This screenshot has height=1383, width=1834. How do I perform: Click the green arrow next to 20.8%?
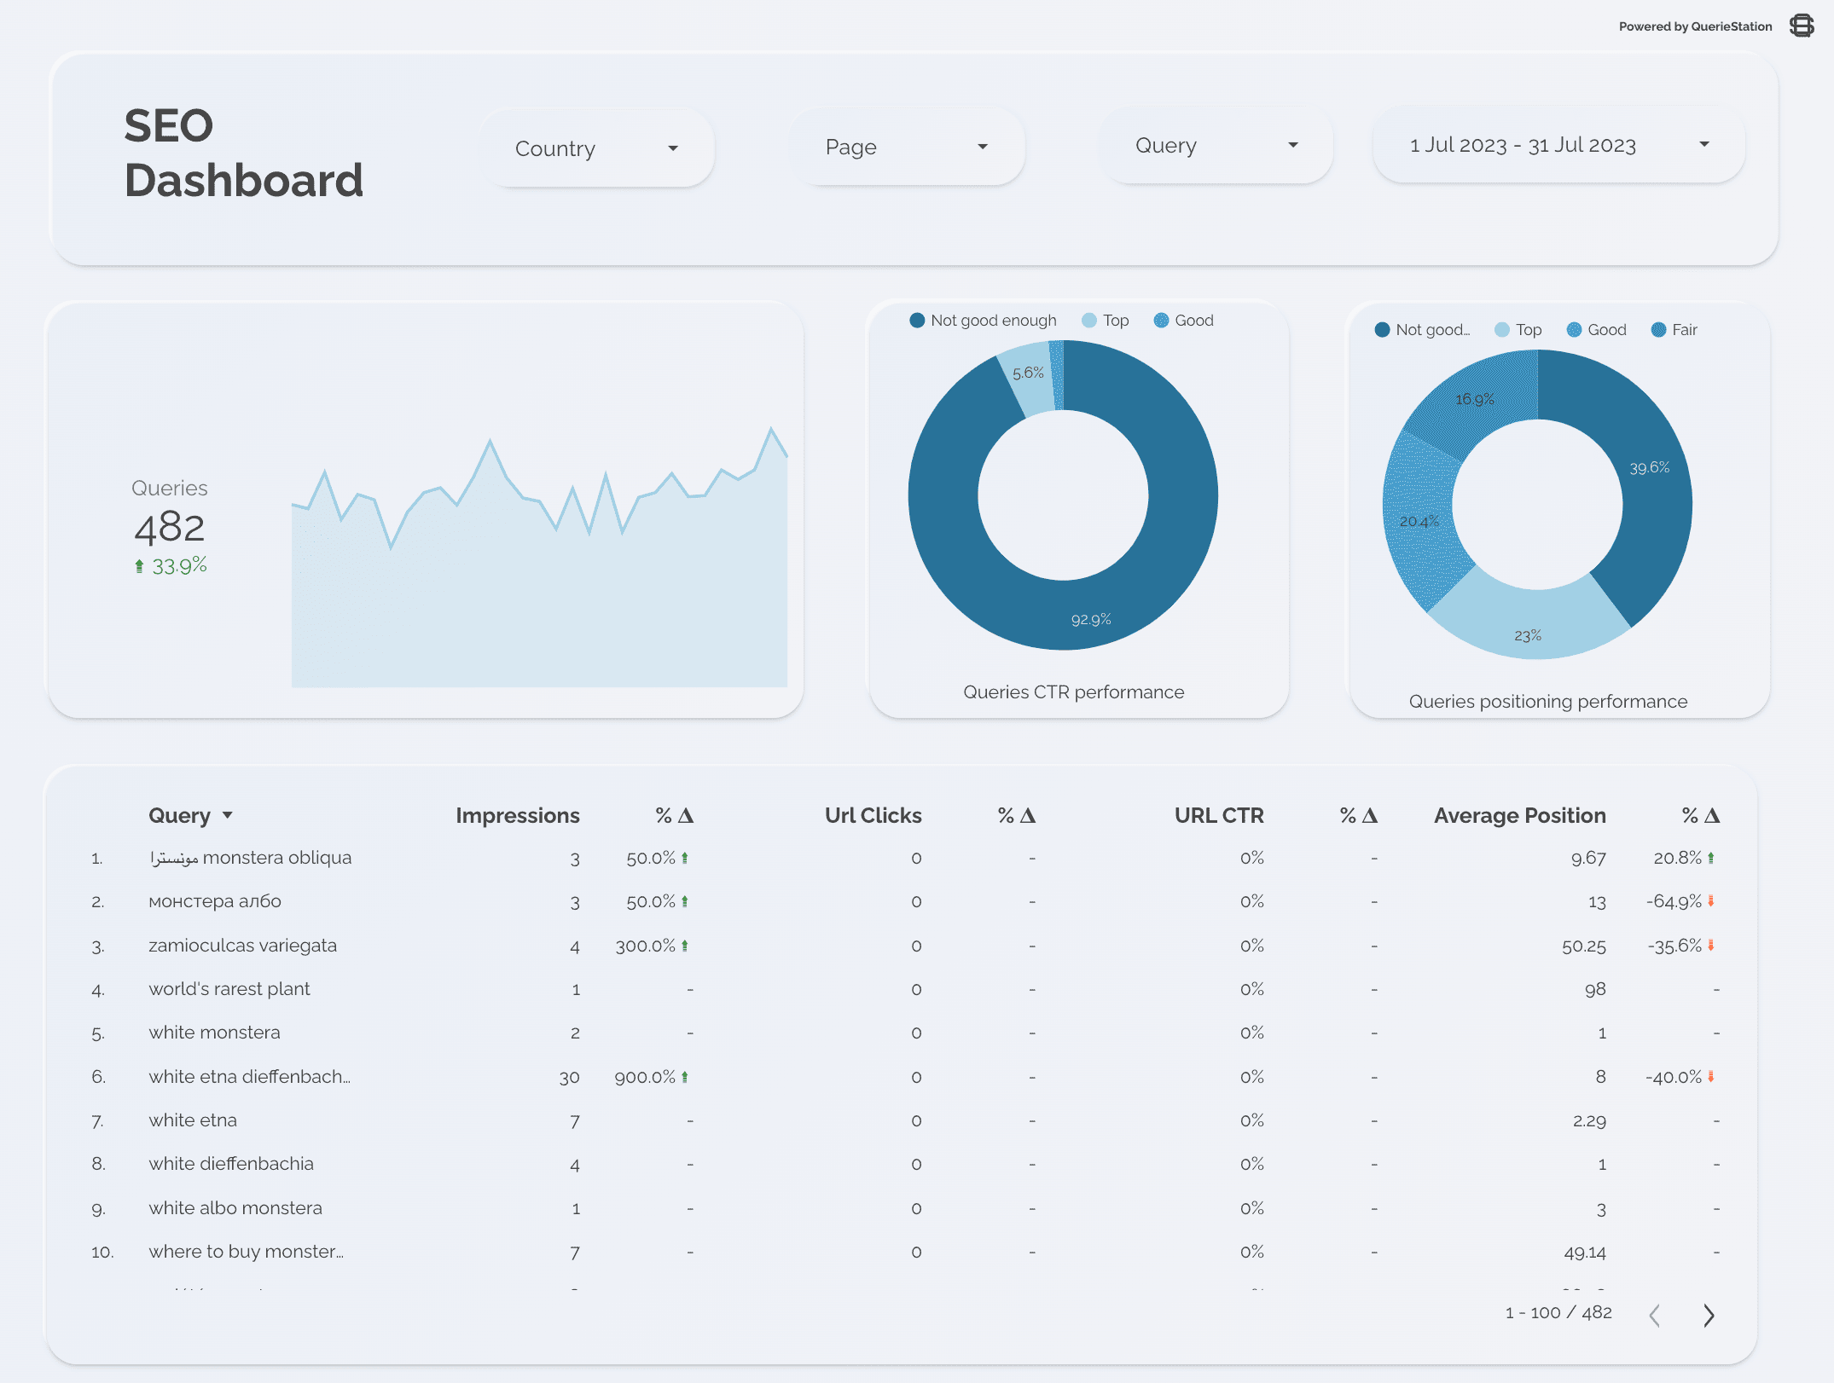(x=1711, y=858)
